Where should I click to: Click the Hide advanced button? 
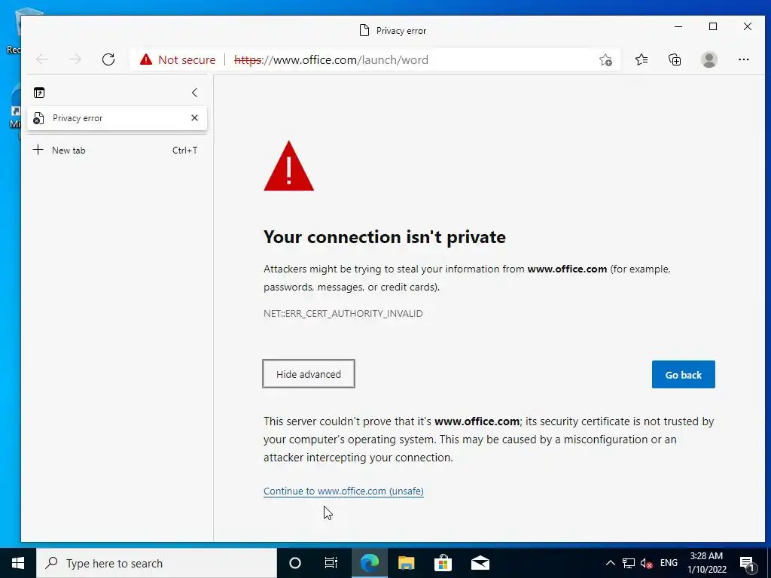pyautogui.click(x=308, y=374)
